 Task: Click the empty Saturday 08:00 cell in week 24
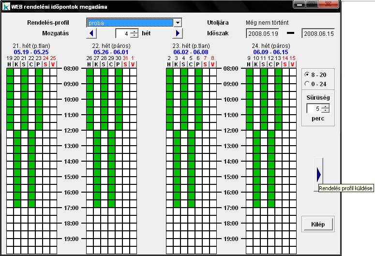pyautogui.click(x=285, y=72)
